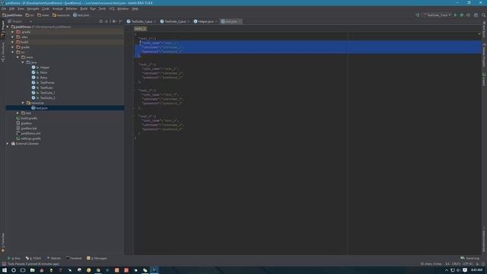Viewport: 487px width, 274px height.
Task: Expand the build folder arrow
Action: coord(13,42)
